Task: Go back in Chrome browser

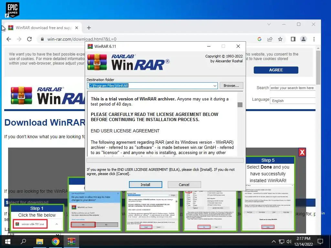Action: pyautogui.click(x=9, y=39)
